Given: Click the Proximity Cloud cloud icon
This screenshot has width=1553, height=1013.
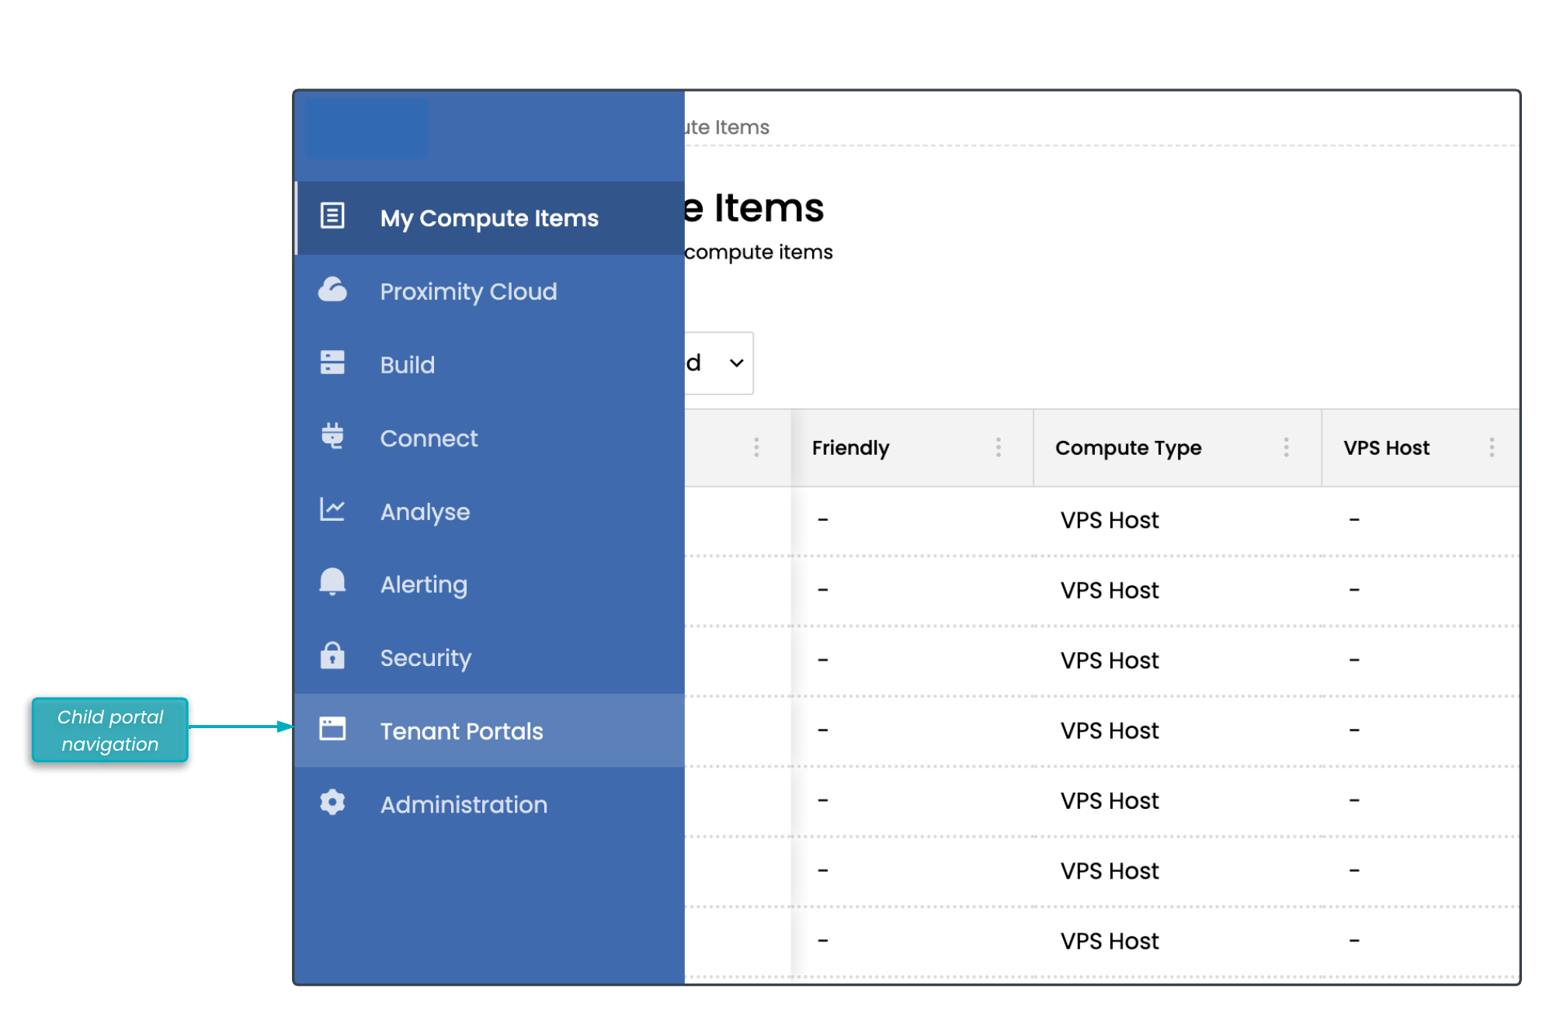Looking at the screenshot, I should pyautogui.click(x=332, y=290).
